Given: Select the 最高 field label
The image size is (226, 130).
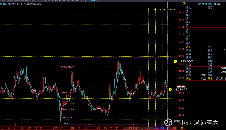Looking at the screenshot, I should click(210, 54).
